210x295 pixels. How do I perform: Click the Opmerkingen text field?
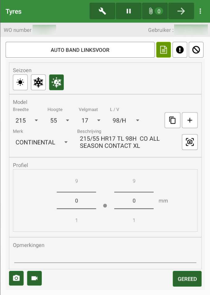pyautogui.click(x=105, y=257)
